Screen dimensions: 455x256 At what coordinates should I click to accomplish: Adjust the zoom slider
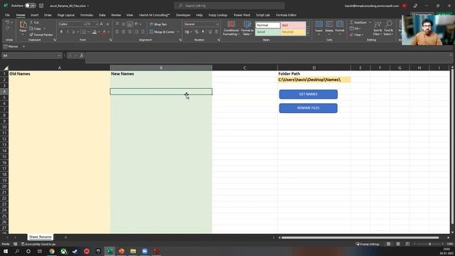tap(429, 244)
